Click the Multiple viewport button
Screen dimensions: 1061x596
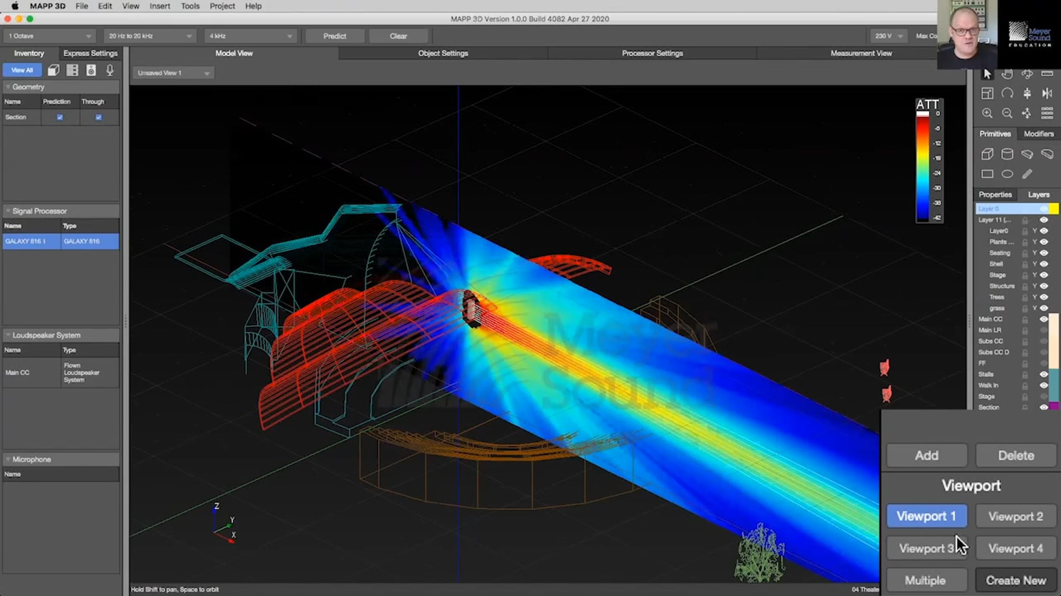click(x=927, y=581)
